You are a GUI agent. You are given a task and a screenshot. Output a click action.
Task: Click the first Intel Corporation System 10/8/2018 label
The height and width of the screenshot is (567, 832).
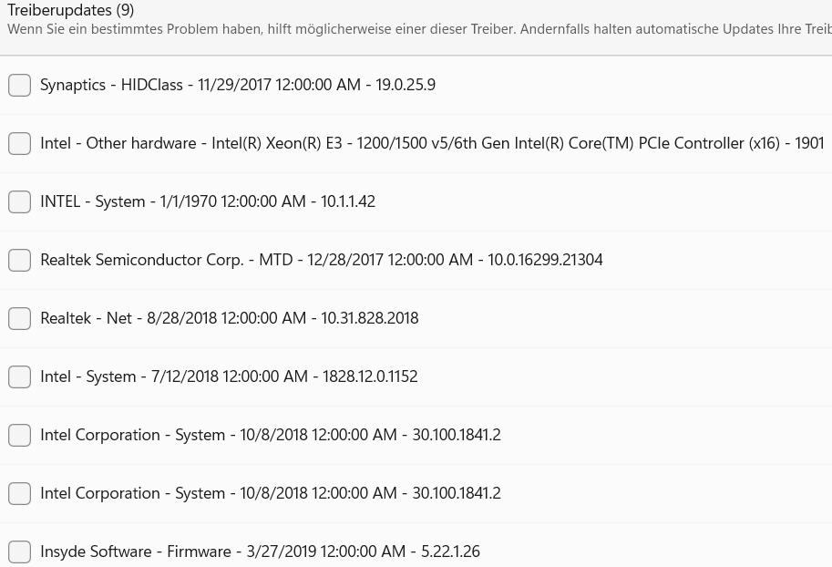(x=271, y=435)
